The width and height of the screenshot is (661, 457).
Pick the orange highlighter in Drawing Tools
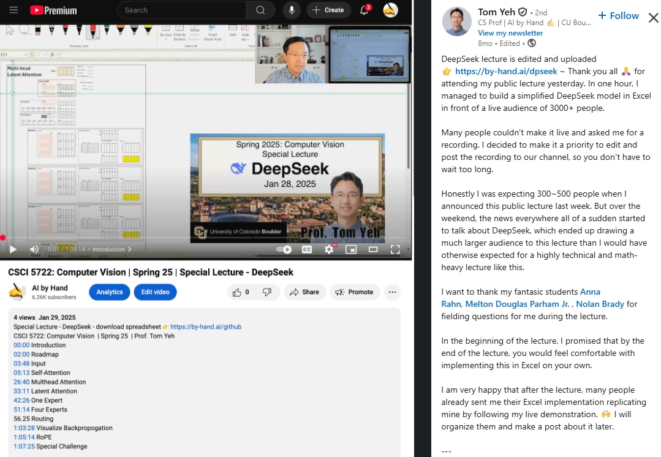(x=120, y=30)
